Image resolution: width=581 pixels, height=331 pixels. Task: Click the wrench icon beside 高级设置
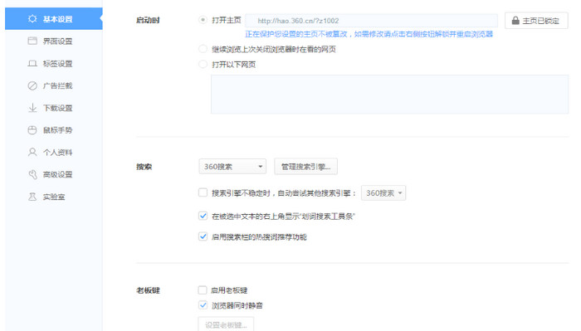coord(32,174)
